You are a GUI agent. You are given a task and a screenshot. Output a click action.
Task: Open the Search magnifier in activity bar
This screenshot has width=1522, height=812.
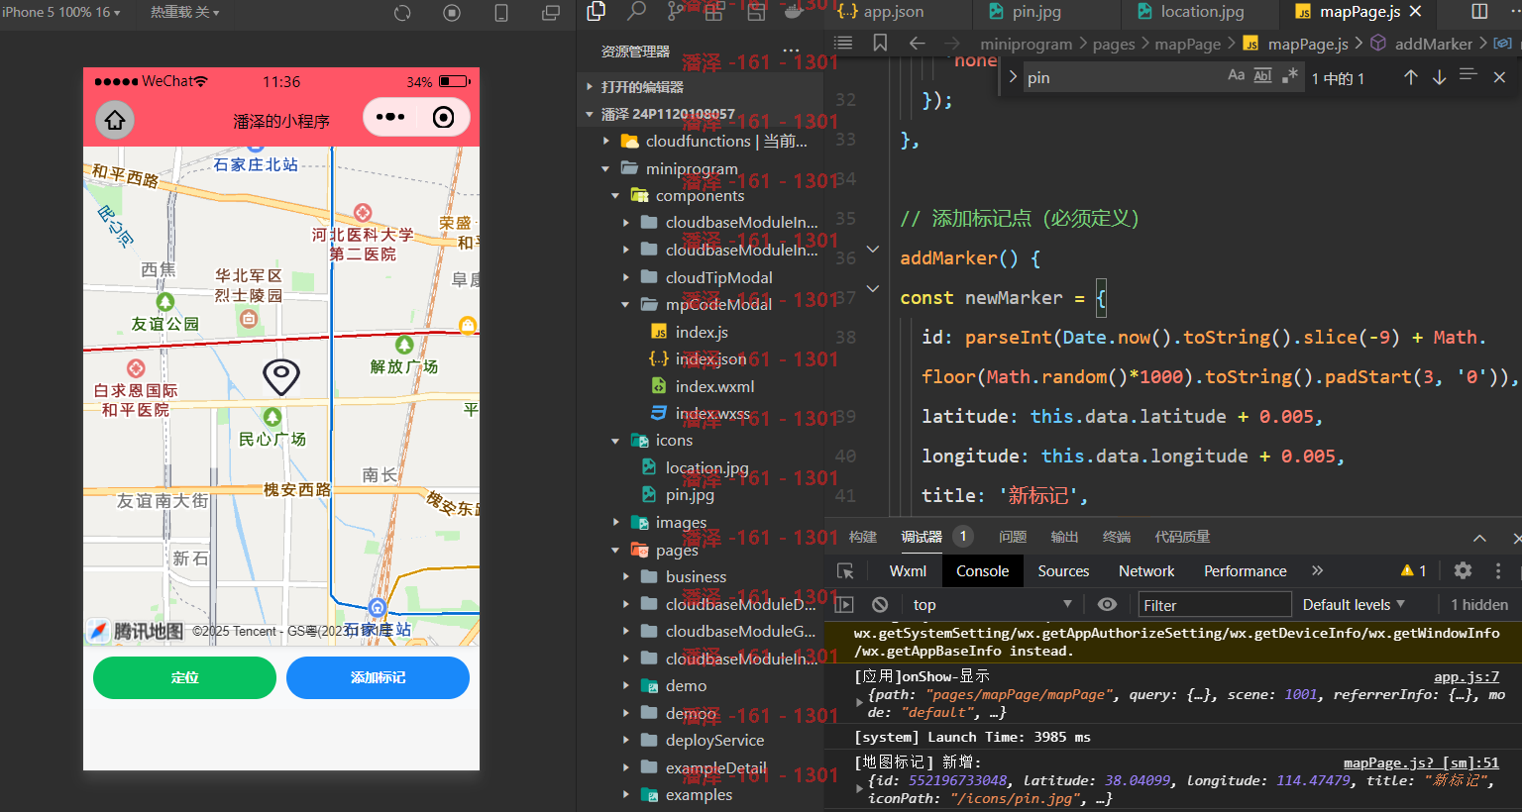(x=637, y=11)
